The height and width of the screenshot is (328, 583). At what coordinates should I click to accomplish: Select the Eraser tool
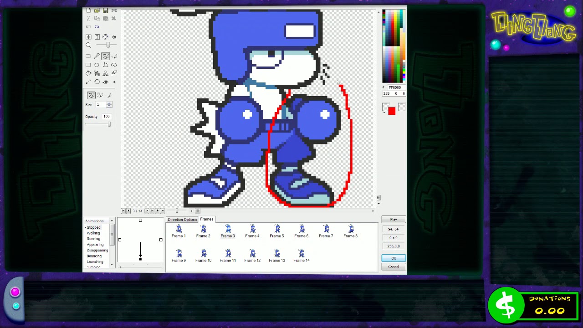(x=114, y=73)
